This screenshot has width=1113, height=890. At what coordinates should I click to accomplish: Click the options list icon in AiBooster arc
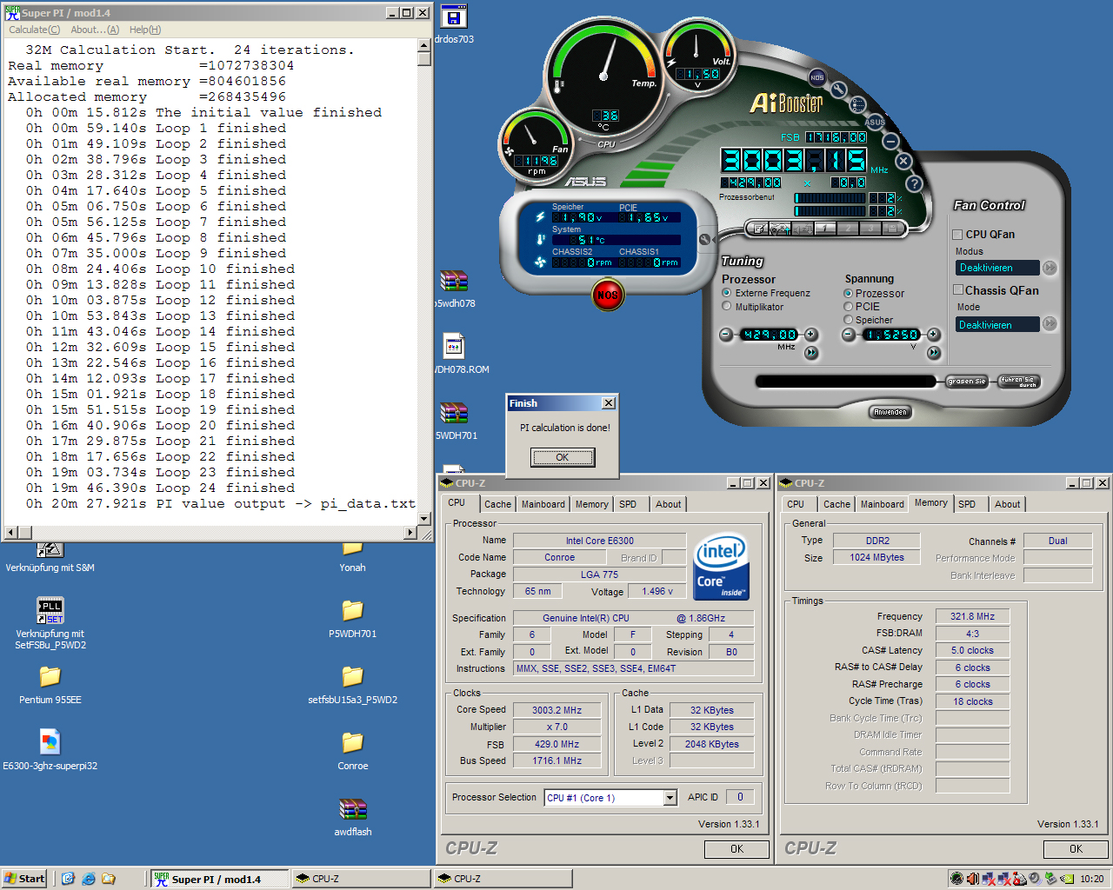tap(858, 105)
